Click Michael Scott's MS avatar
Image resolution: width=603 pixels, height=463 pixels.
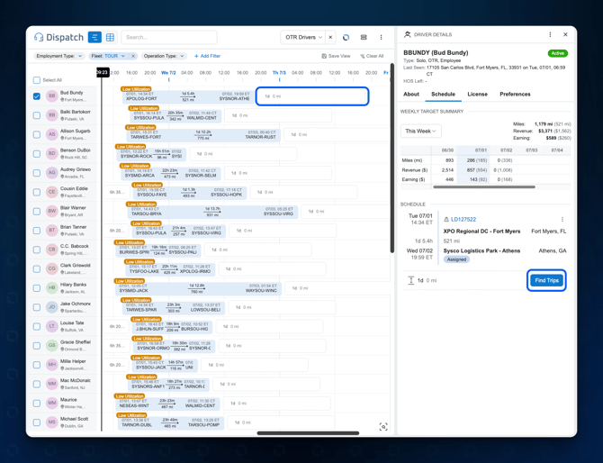[x=52, y=422]
